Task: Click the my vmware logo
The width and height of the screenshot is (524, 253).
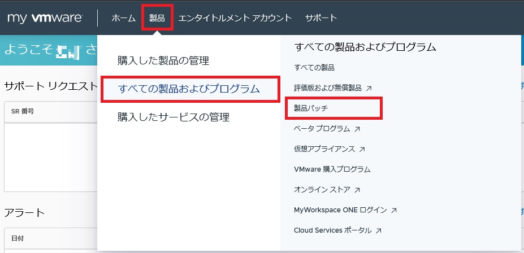Action: [x=45, y=18]
